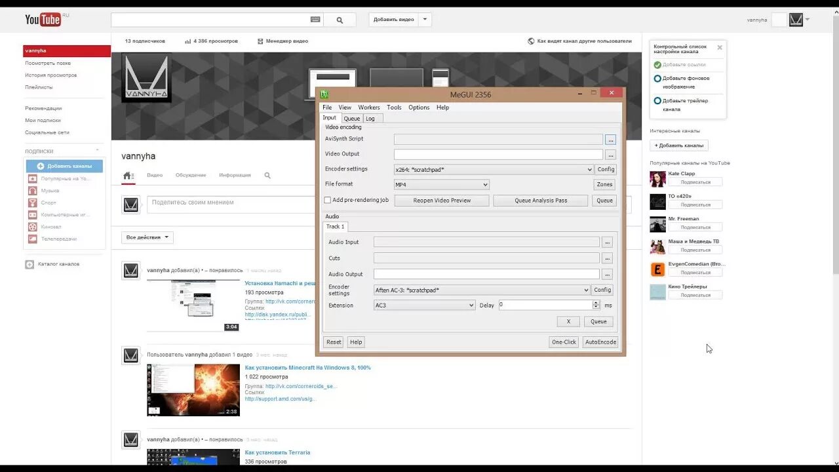Expand arrow next to Добавить видео
Image resolution: width=839 pixels, height=472 pixels.
pyautogui.click(x=425, y=20)
